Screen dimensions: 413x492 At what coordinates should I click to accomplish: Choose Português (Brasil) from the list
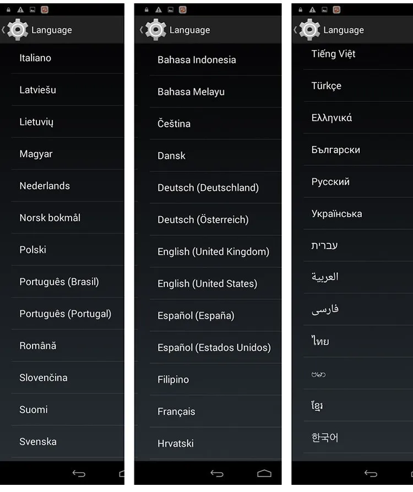tap(59, 282)
